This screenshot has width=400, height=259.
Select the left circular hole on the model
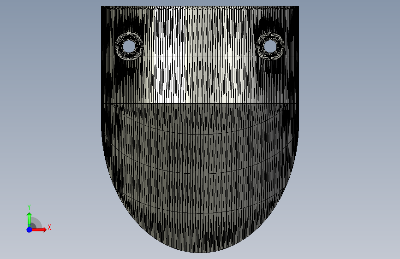tap(129, 46)
